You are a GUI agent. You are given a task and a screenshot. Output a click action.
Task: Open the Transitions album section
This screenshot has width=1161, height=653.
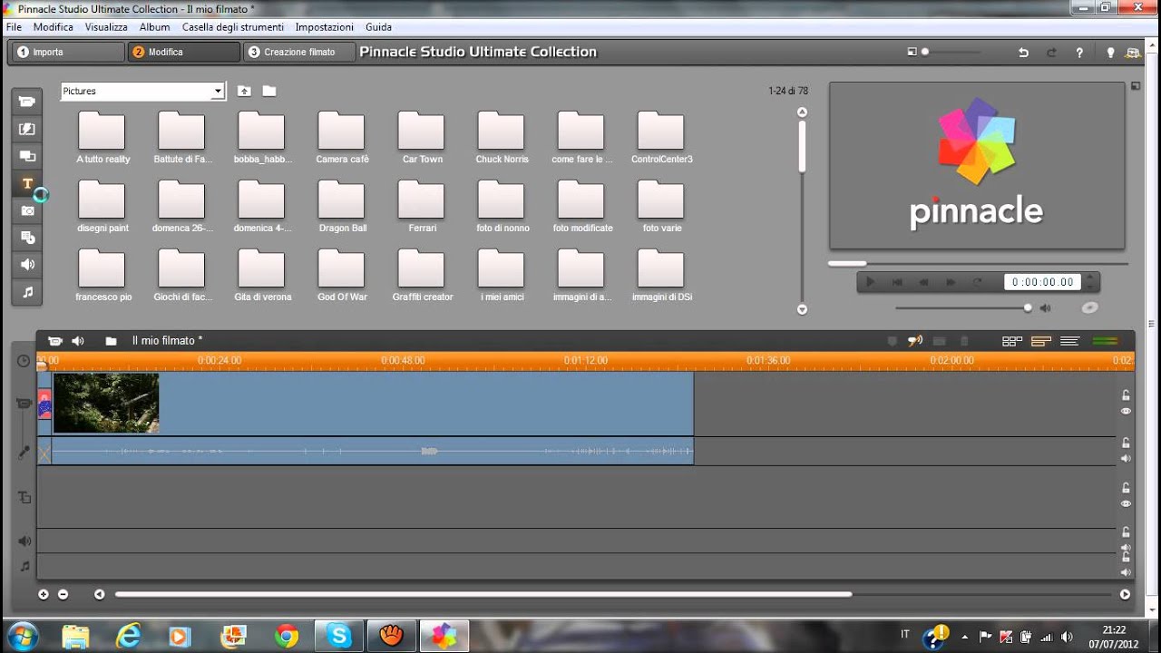pos(27,129)
